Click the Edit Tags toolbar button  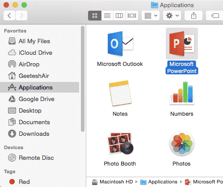215,16
